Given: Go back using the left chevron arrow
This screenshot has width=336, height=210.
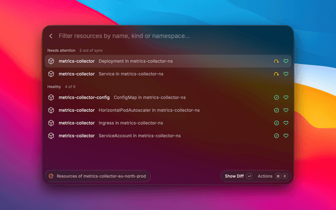Looking at the screenshot, I should (x=51, y=36).
